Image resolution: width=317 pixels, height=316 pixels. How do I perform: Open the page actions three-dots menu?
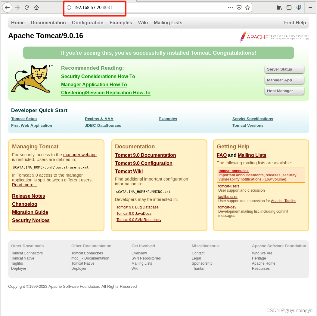point(231,8)
